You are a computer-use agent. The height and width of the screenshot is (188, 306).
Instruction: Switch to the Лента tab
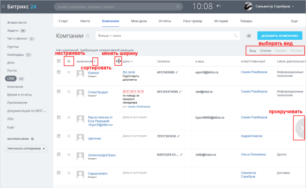[x=85, y=21]
